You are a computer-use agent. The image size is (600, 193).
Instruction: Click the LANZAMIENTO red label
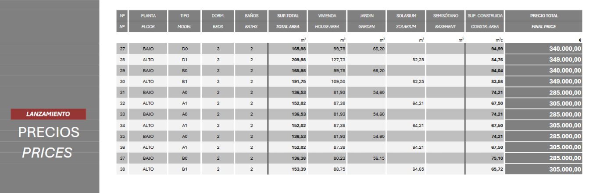[48, 114]
